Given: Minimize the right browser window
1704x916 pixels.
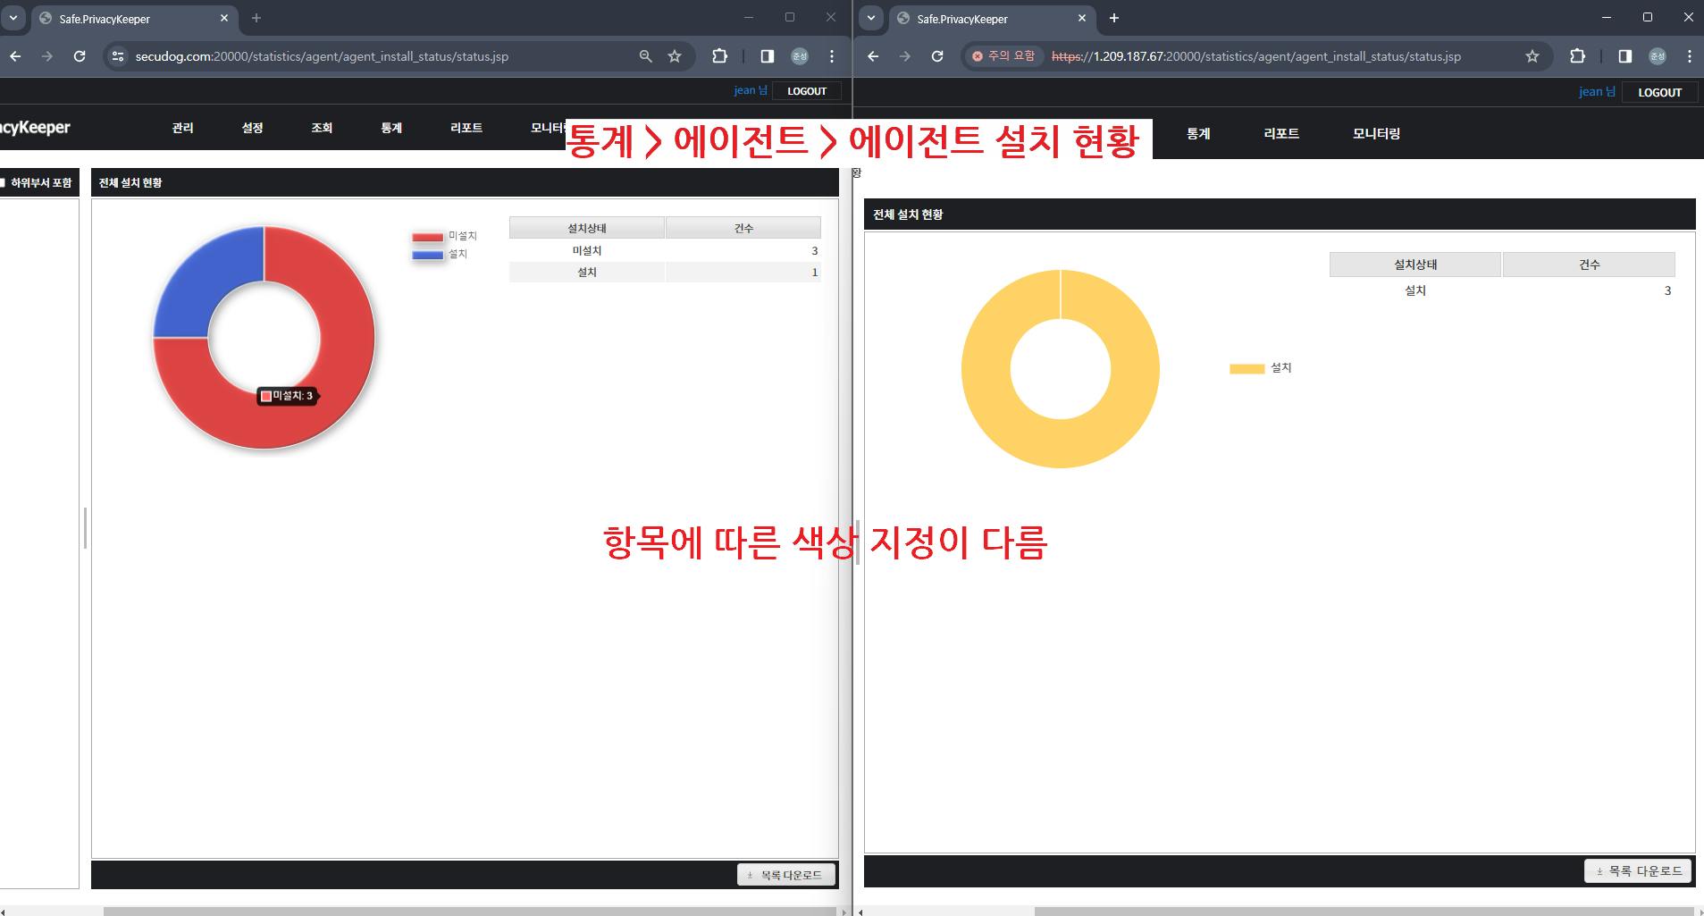Looking at the screenshot, I should [1607, 17].
